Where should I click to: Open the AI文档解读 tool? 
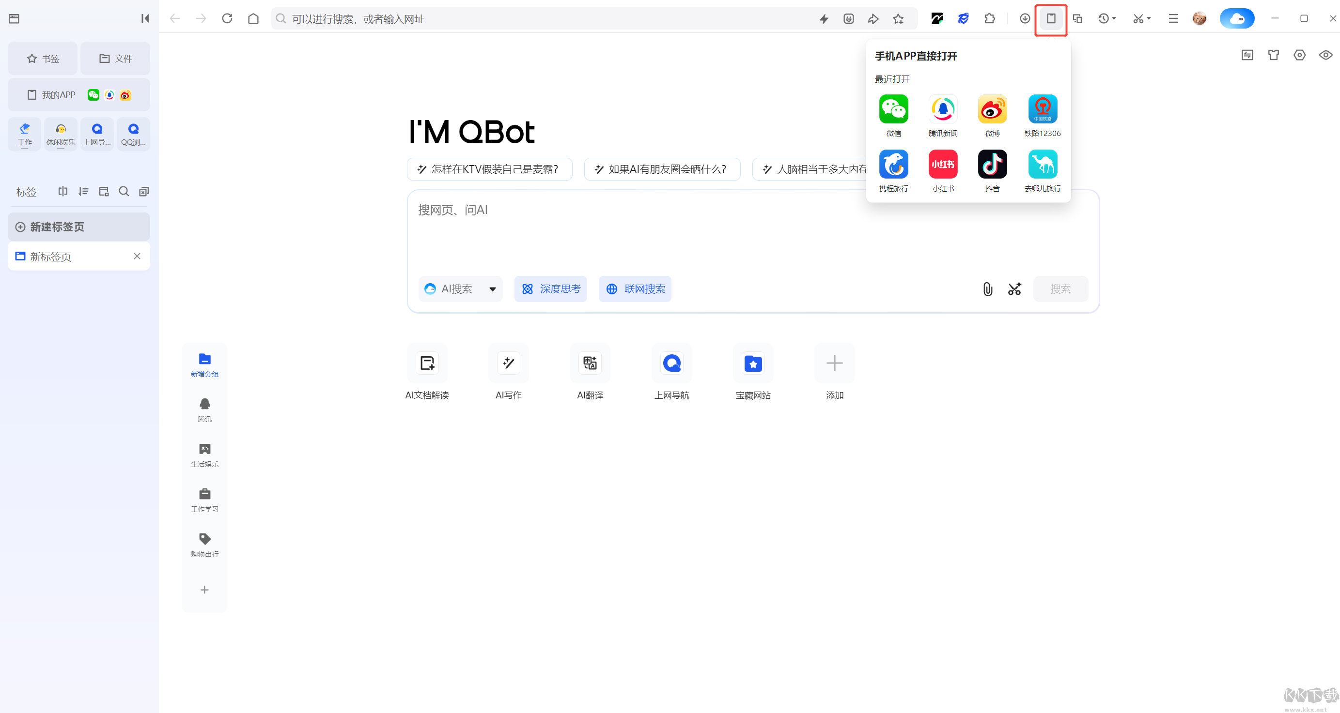pyautogui.click(x=426, y=372)
